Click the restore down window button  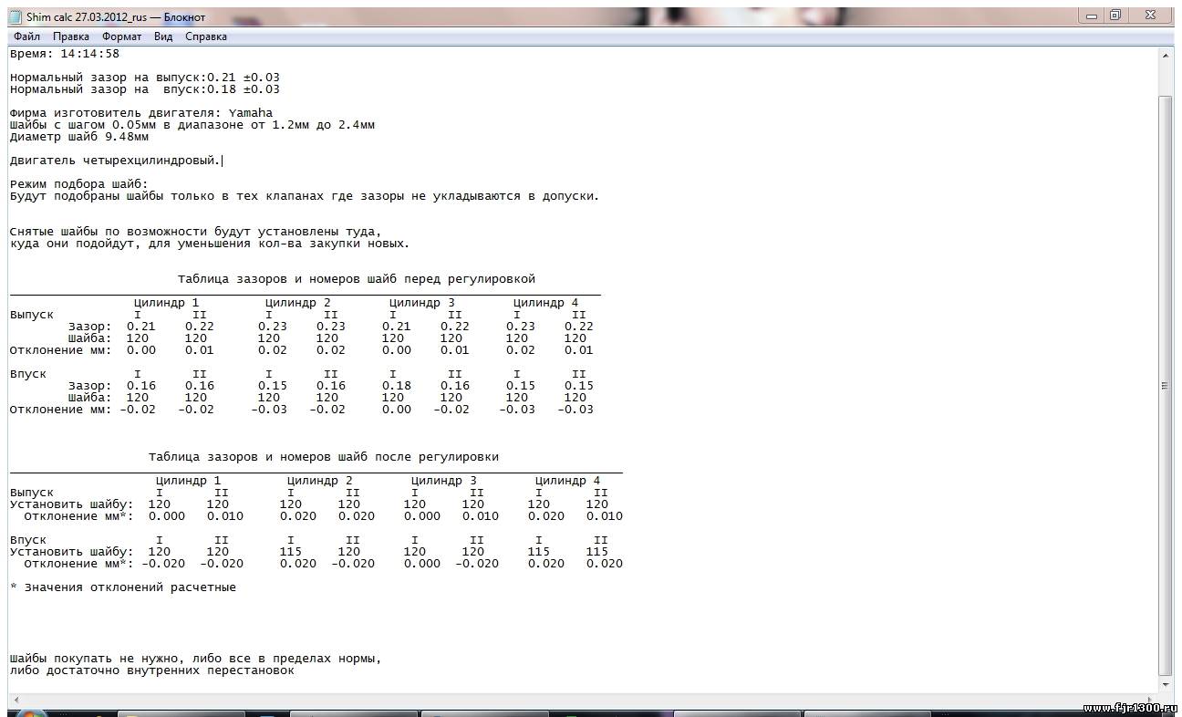click(x=1115, y=16)
